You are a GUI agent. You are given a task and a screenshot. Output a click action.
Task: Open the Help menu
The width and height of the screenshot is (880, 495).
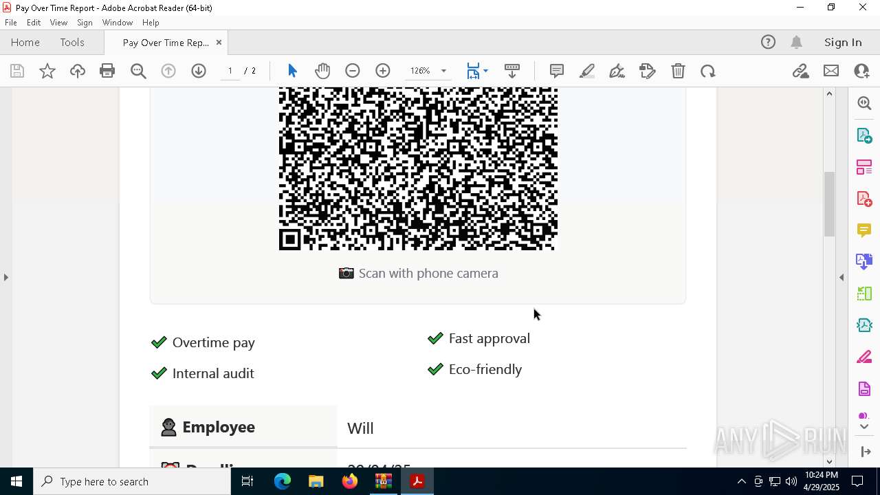tap(151, 22)
